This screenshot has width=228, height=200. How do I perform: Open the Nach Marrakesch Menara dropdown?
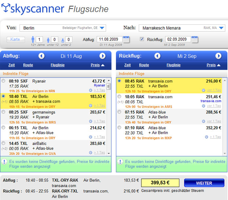221,28
